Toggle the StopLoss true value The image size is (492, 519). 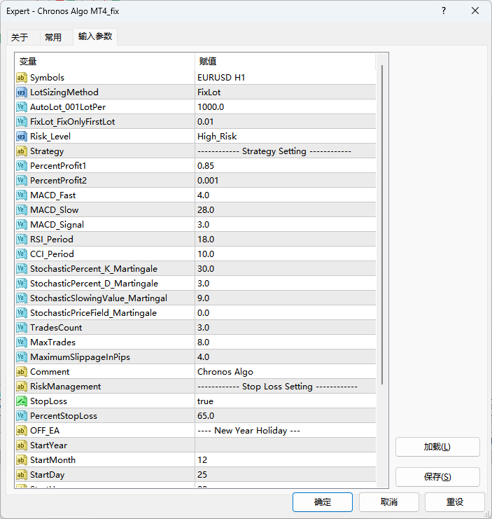[x=286, y=401]
